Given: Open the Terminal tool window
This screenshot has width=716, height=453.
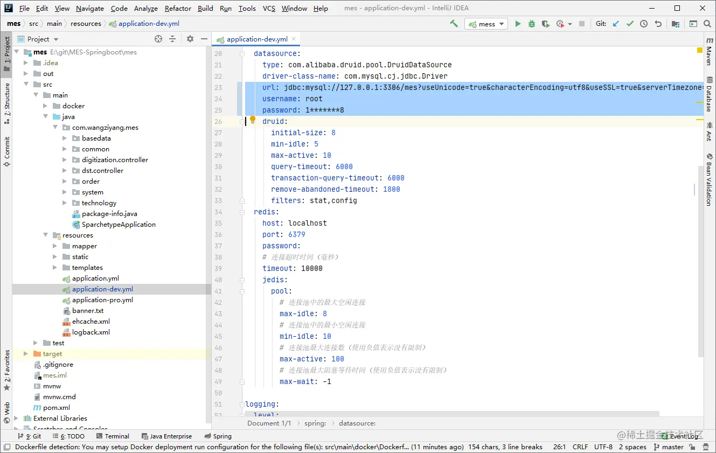Looking at the screenshot, I should tap(113, 436).
